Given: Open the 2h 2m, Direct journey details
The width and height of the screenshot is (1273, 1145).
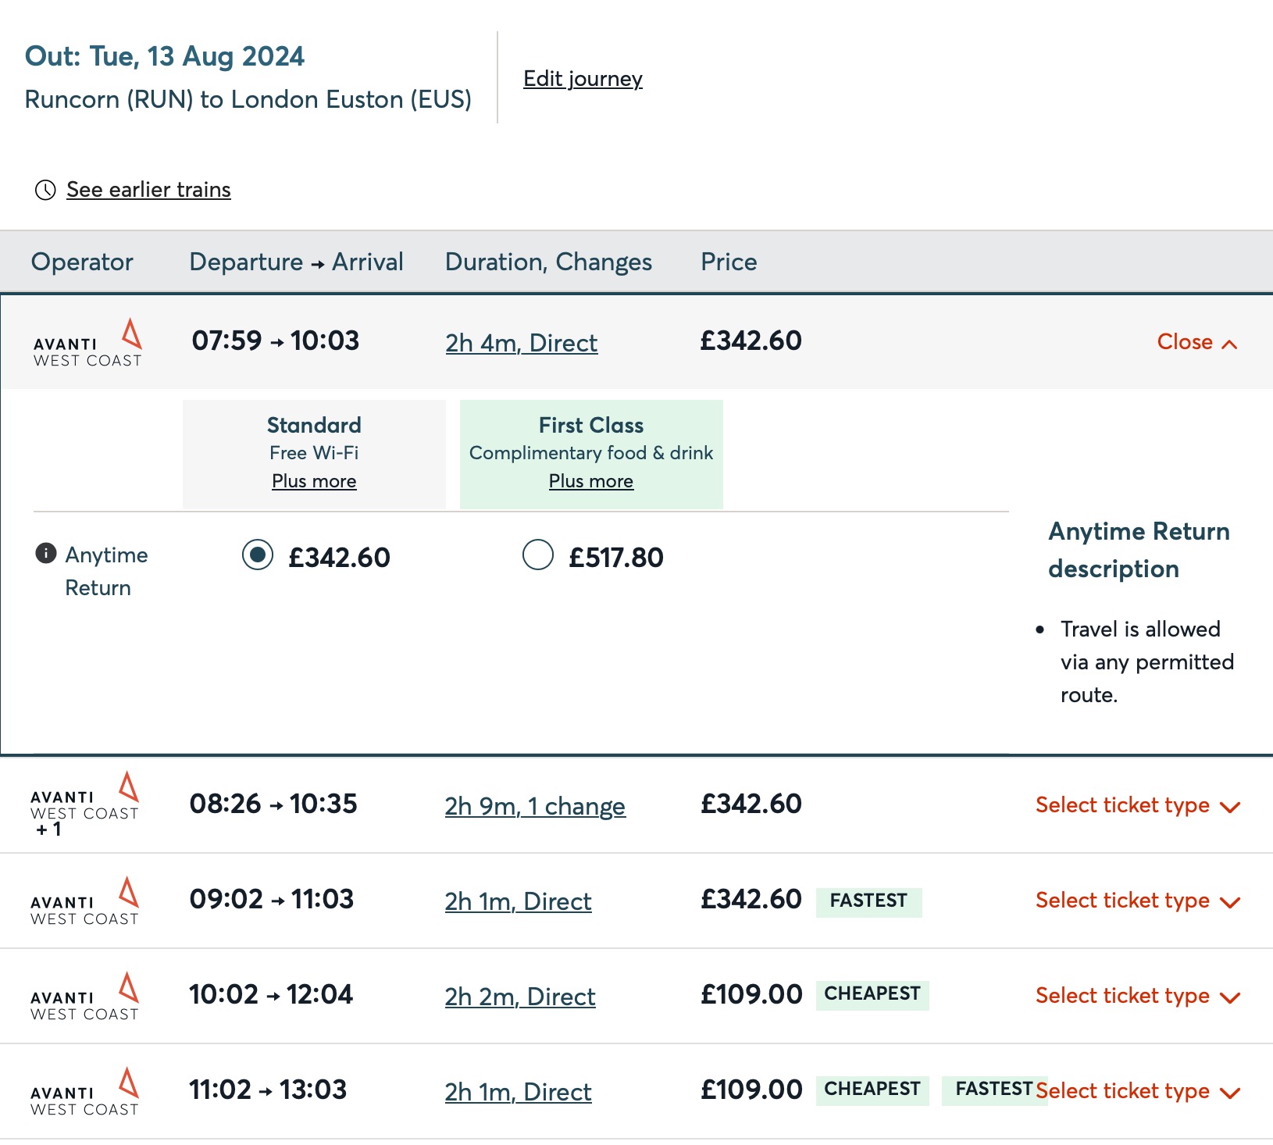Looking at the screenshot, I should pyautogui.click(x=520, y=997).
